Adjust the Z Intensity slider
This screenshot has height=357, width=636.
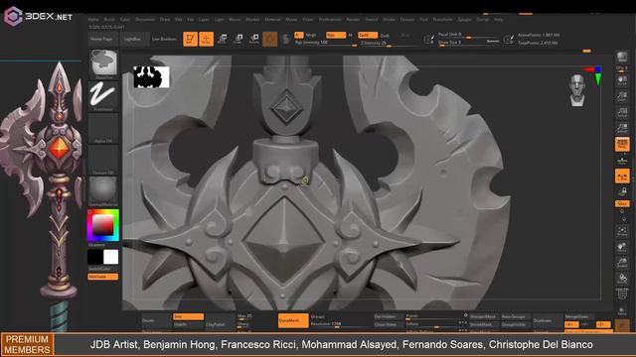click(x=387, y=43)
